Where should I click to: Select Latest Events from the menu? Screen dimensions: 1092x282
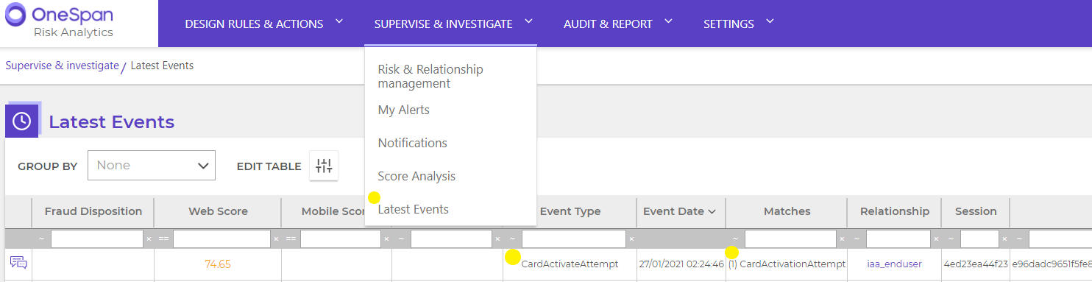pos(413,209)
